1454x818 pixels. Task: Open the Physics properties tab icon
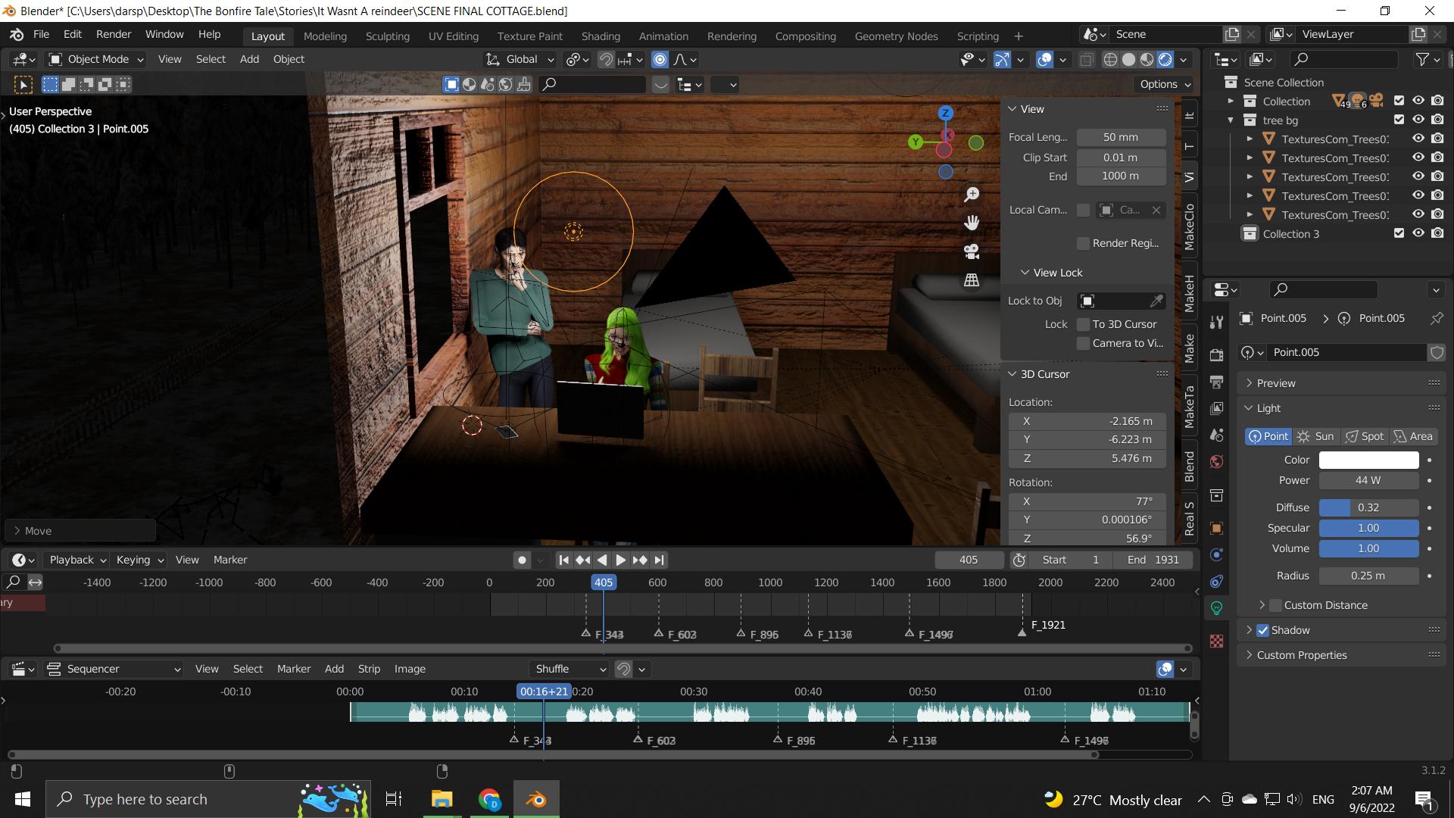tap(1216, 555)
